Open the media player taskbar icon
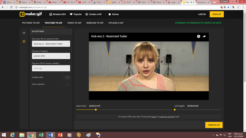Image resolution: width=246 pixels, height=138 pixels. click(x=70, y=135)
